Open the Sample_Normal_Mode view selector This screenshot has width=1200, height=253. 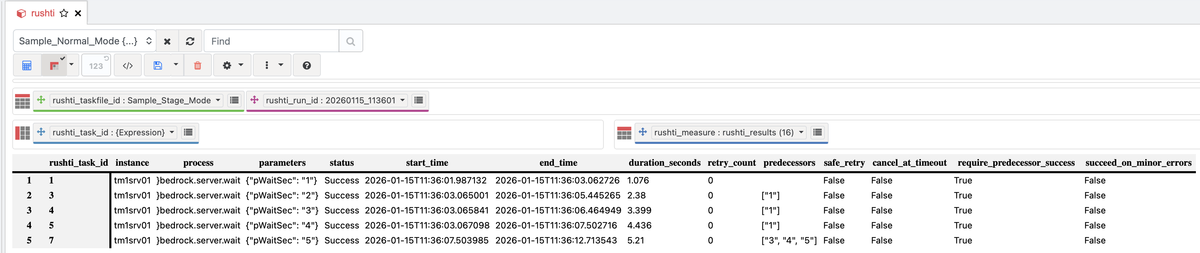click(84, 41)
